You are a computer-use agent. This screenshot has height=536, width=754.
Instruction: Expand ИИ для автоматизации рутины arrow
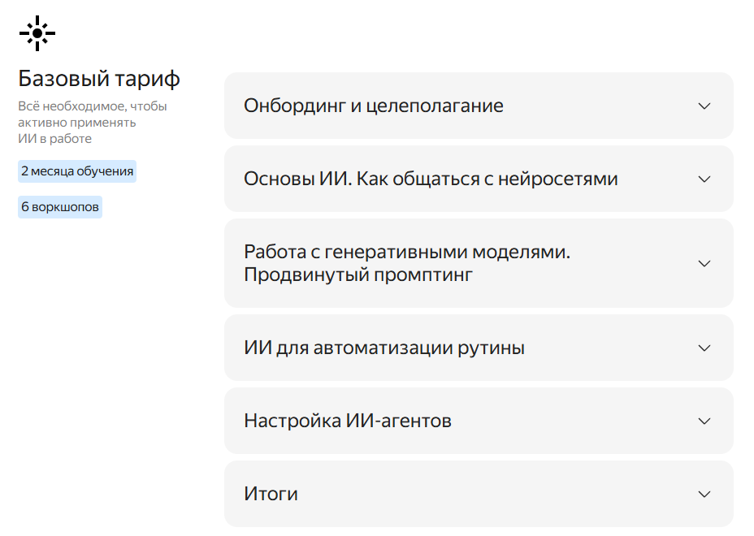[704, 348]
